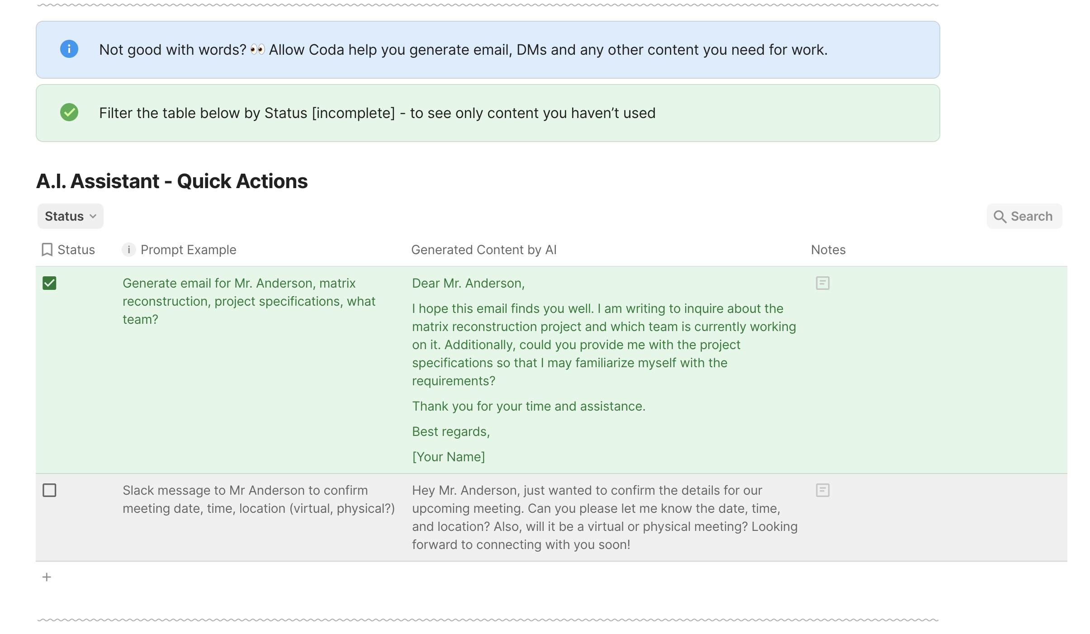Image resolution: width=1090 pixels, height=634 pixels.
Task: Click the blue info icon in callout
Action: (x=69, y=49)
